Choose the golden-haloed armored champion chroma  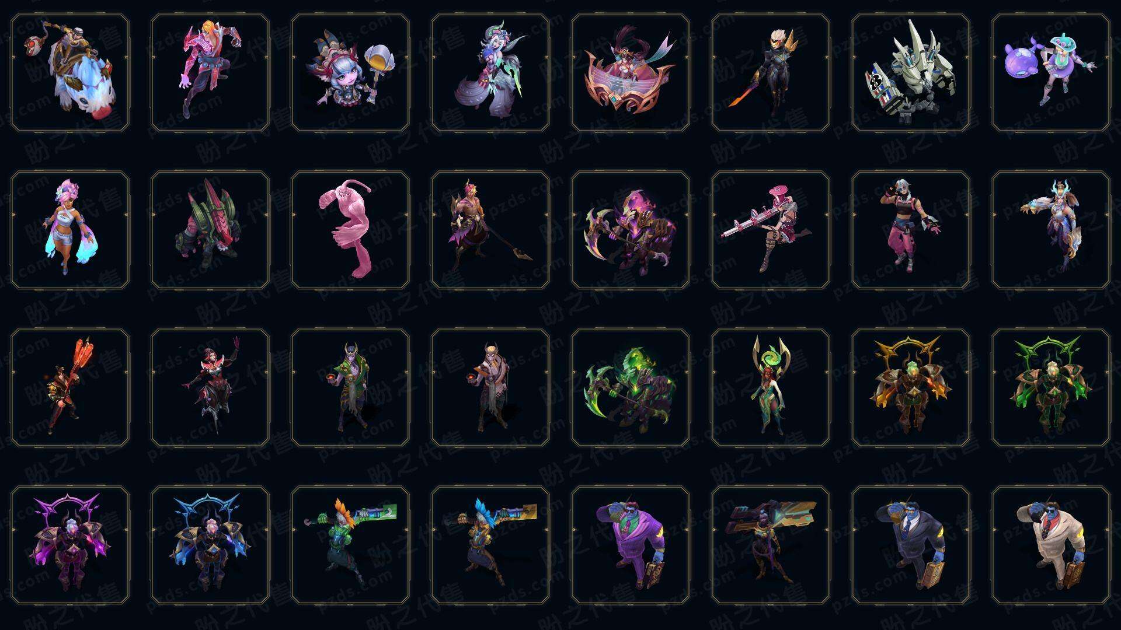911,387
